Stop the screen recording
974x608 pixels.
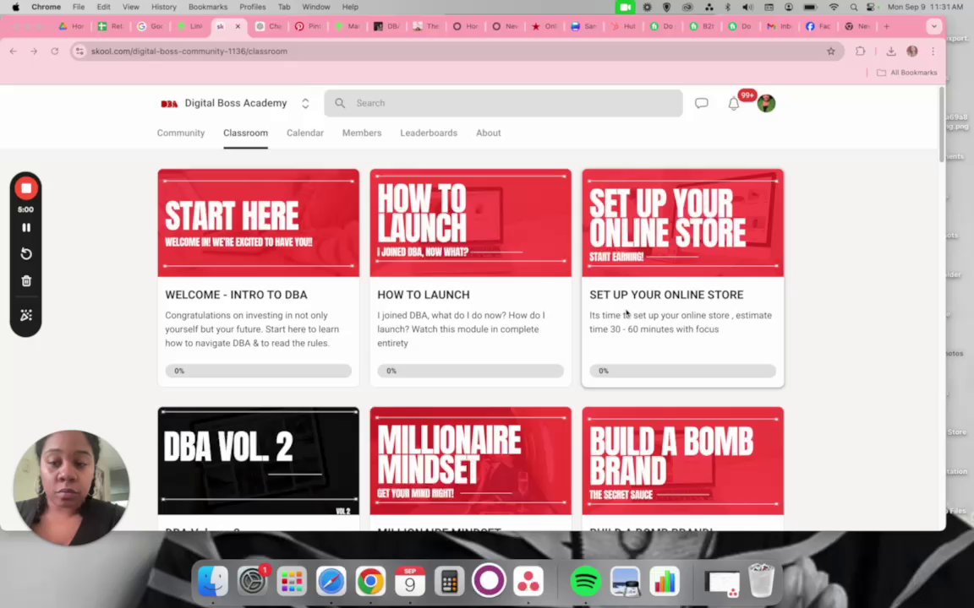[x=26, y=188]
